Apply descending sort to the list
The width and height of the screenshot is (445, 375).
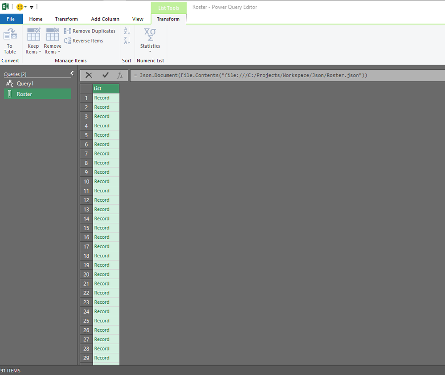pyautogui.click(x=127, y=39)
